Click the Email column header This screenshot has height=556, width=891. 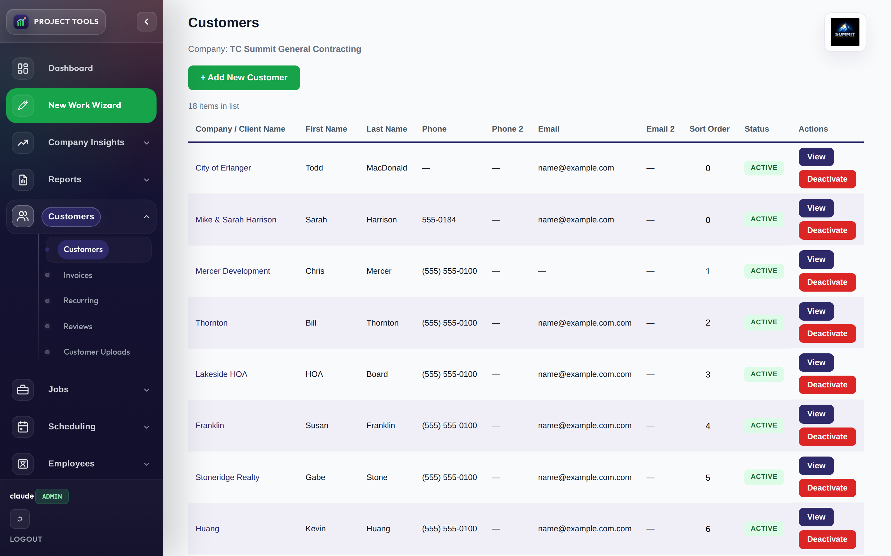click(x=548, y=129)
